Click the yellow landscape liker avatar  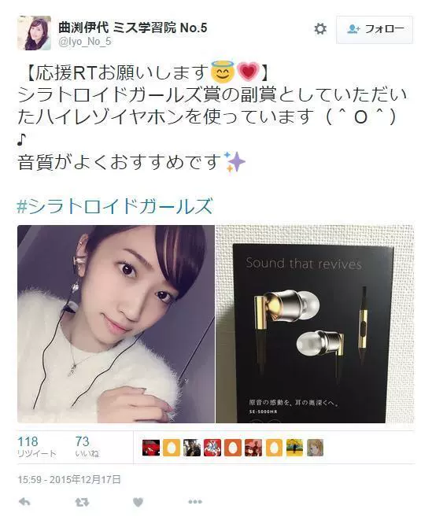pos(294,448)
